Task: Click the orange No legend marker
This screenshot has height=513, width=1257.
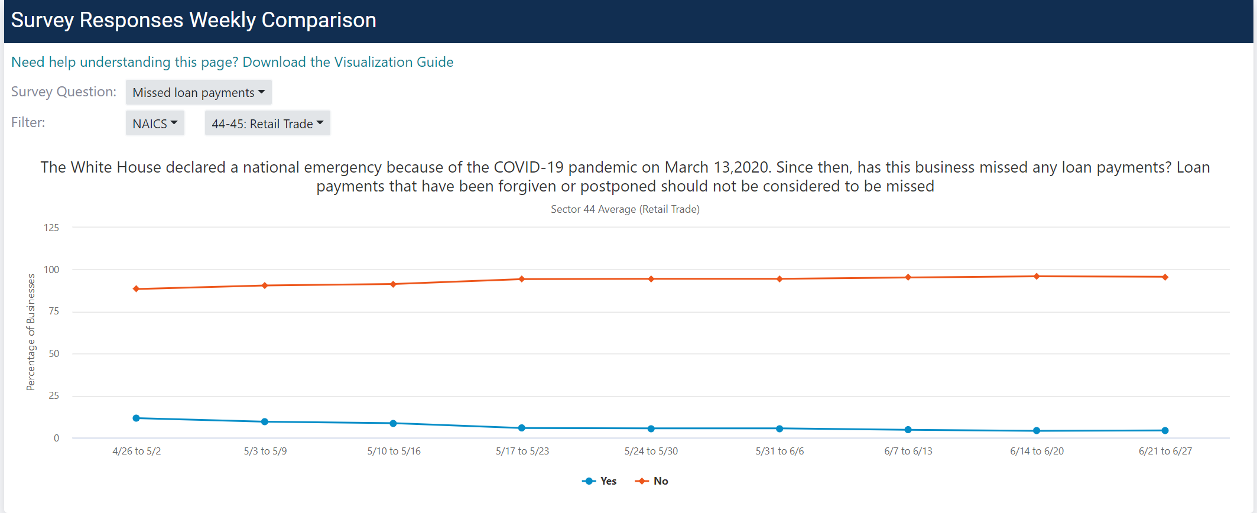Action: click(x=641, y=481)
